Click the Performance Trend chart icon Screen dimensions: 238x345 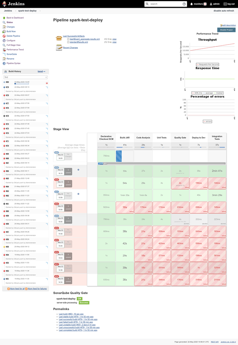coord(4,50)
